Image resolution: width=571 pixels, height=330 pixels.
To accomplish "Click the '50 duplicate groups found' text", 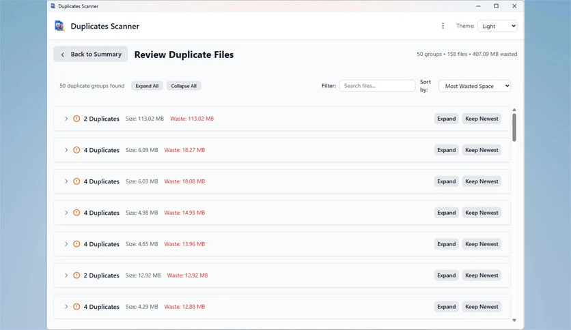I will click(x=92, y=86).
